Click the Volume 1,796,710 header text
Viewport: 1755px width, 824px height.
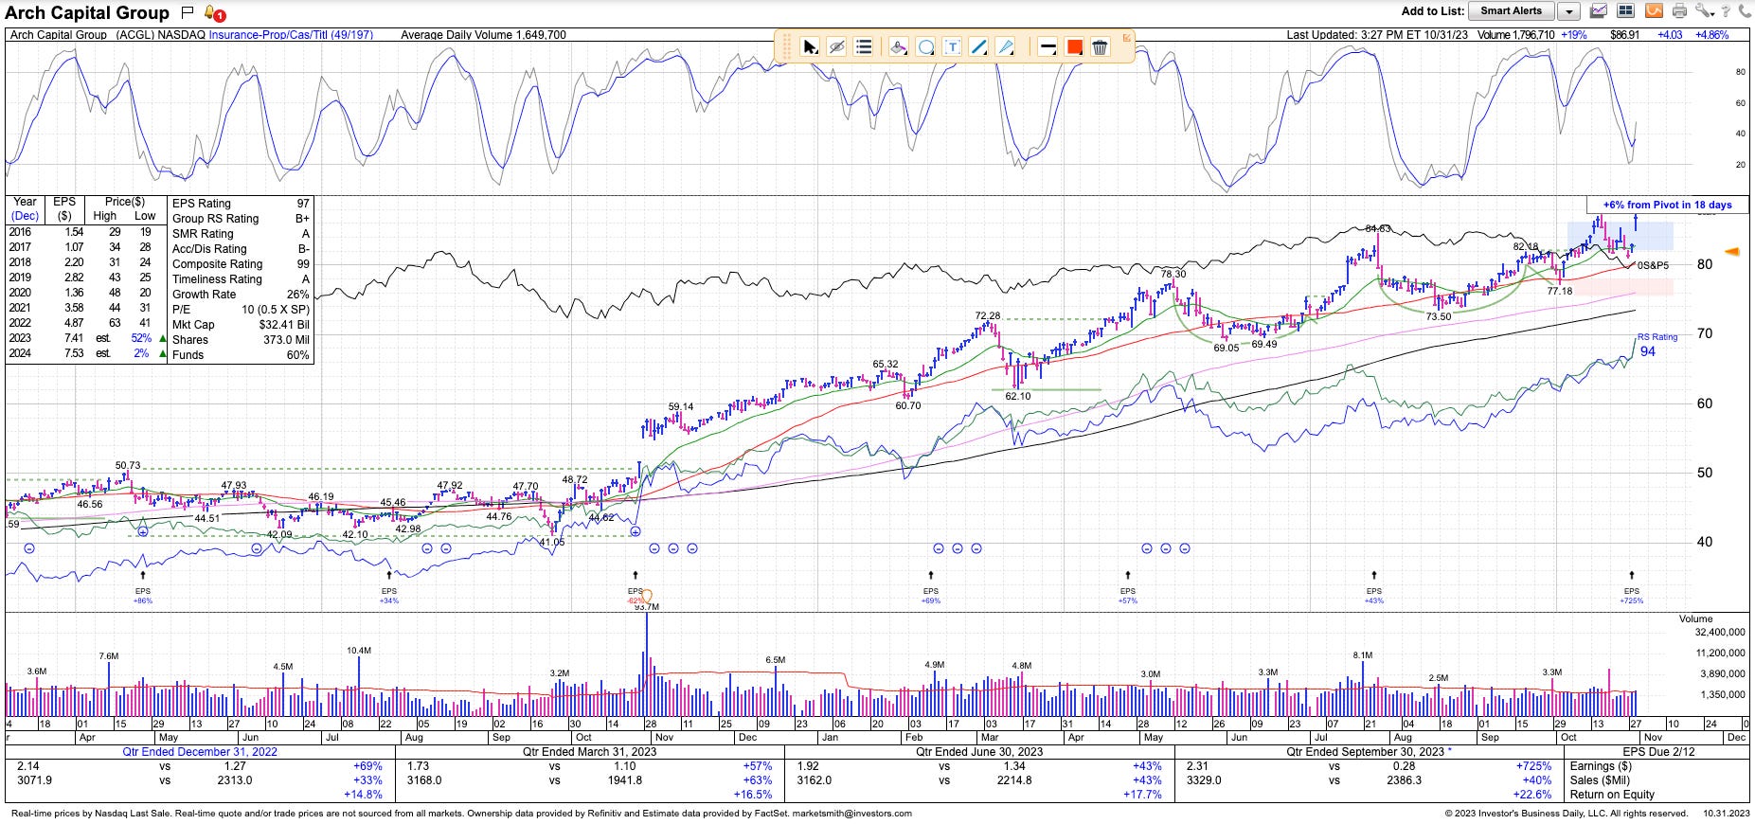[1515, 35]
